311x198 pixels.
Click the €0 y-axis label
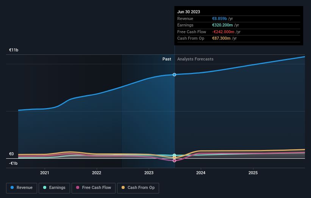[11, 154]
